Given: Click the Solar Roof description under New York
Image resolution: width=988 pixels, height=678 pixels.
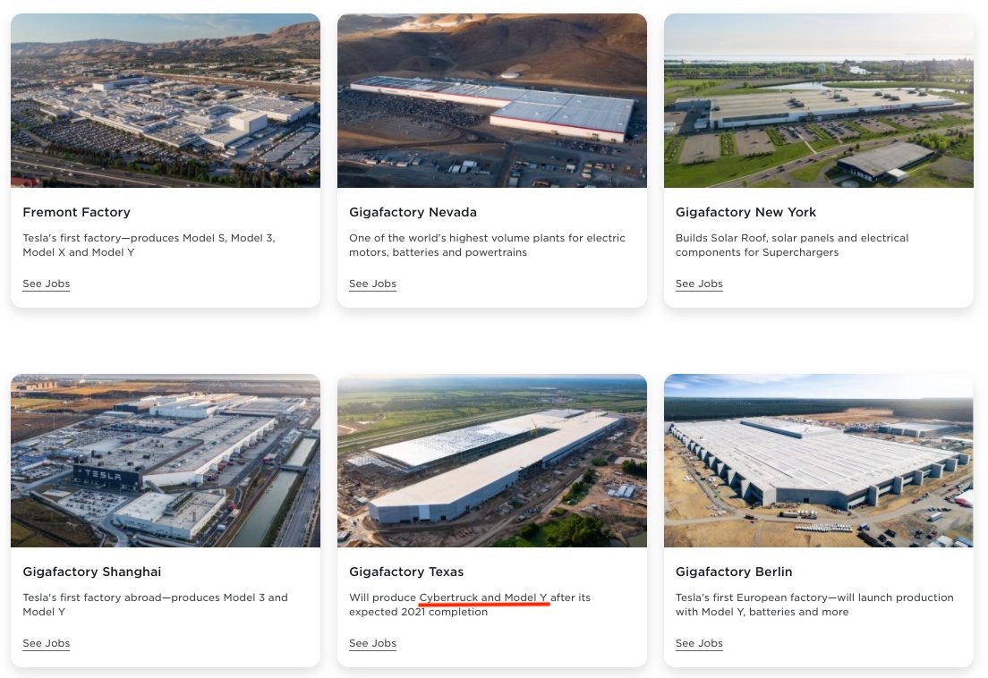Looking at the screenshot, I should tap(792, 245).
